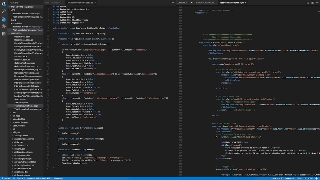
Task: Change end-of-line sequence LF
Action: [305, 178]
